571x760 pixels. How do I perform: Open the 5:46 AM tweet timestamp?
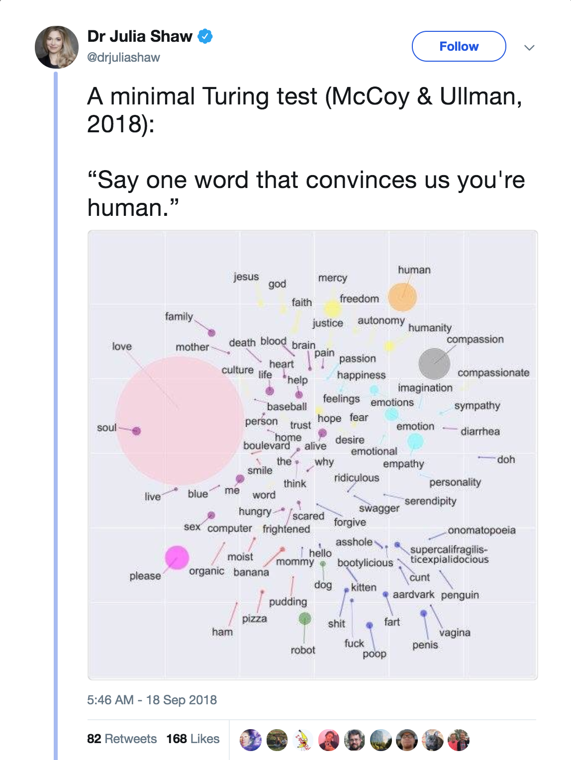[x=152, y=700]
